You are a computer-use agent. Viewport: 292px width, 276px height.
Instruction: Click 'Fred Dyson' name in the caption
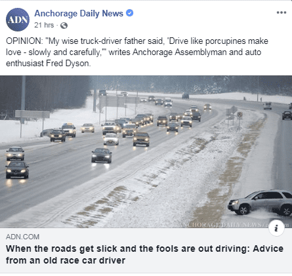click(x=68, y=64)
